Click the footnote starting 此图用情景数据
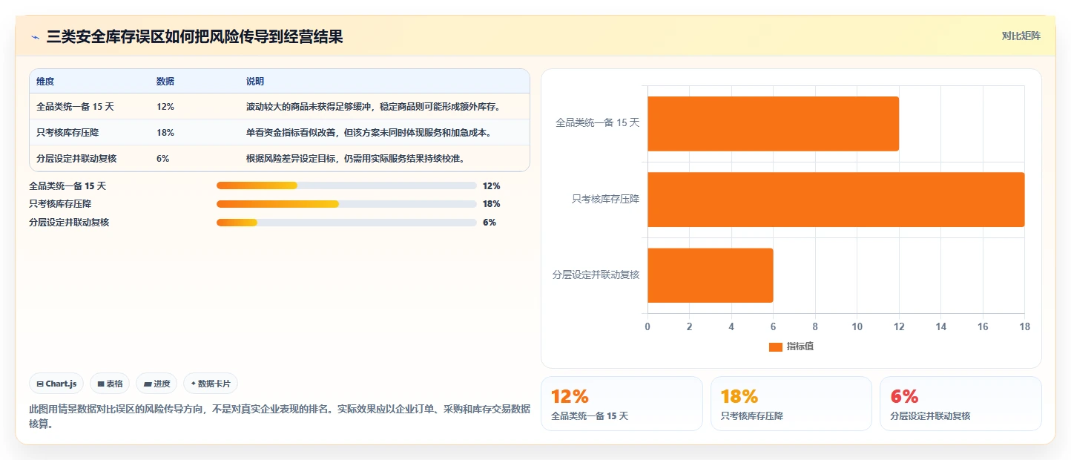Screen dimensions: 1071x460 [280, 416]
